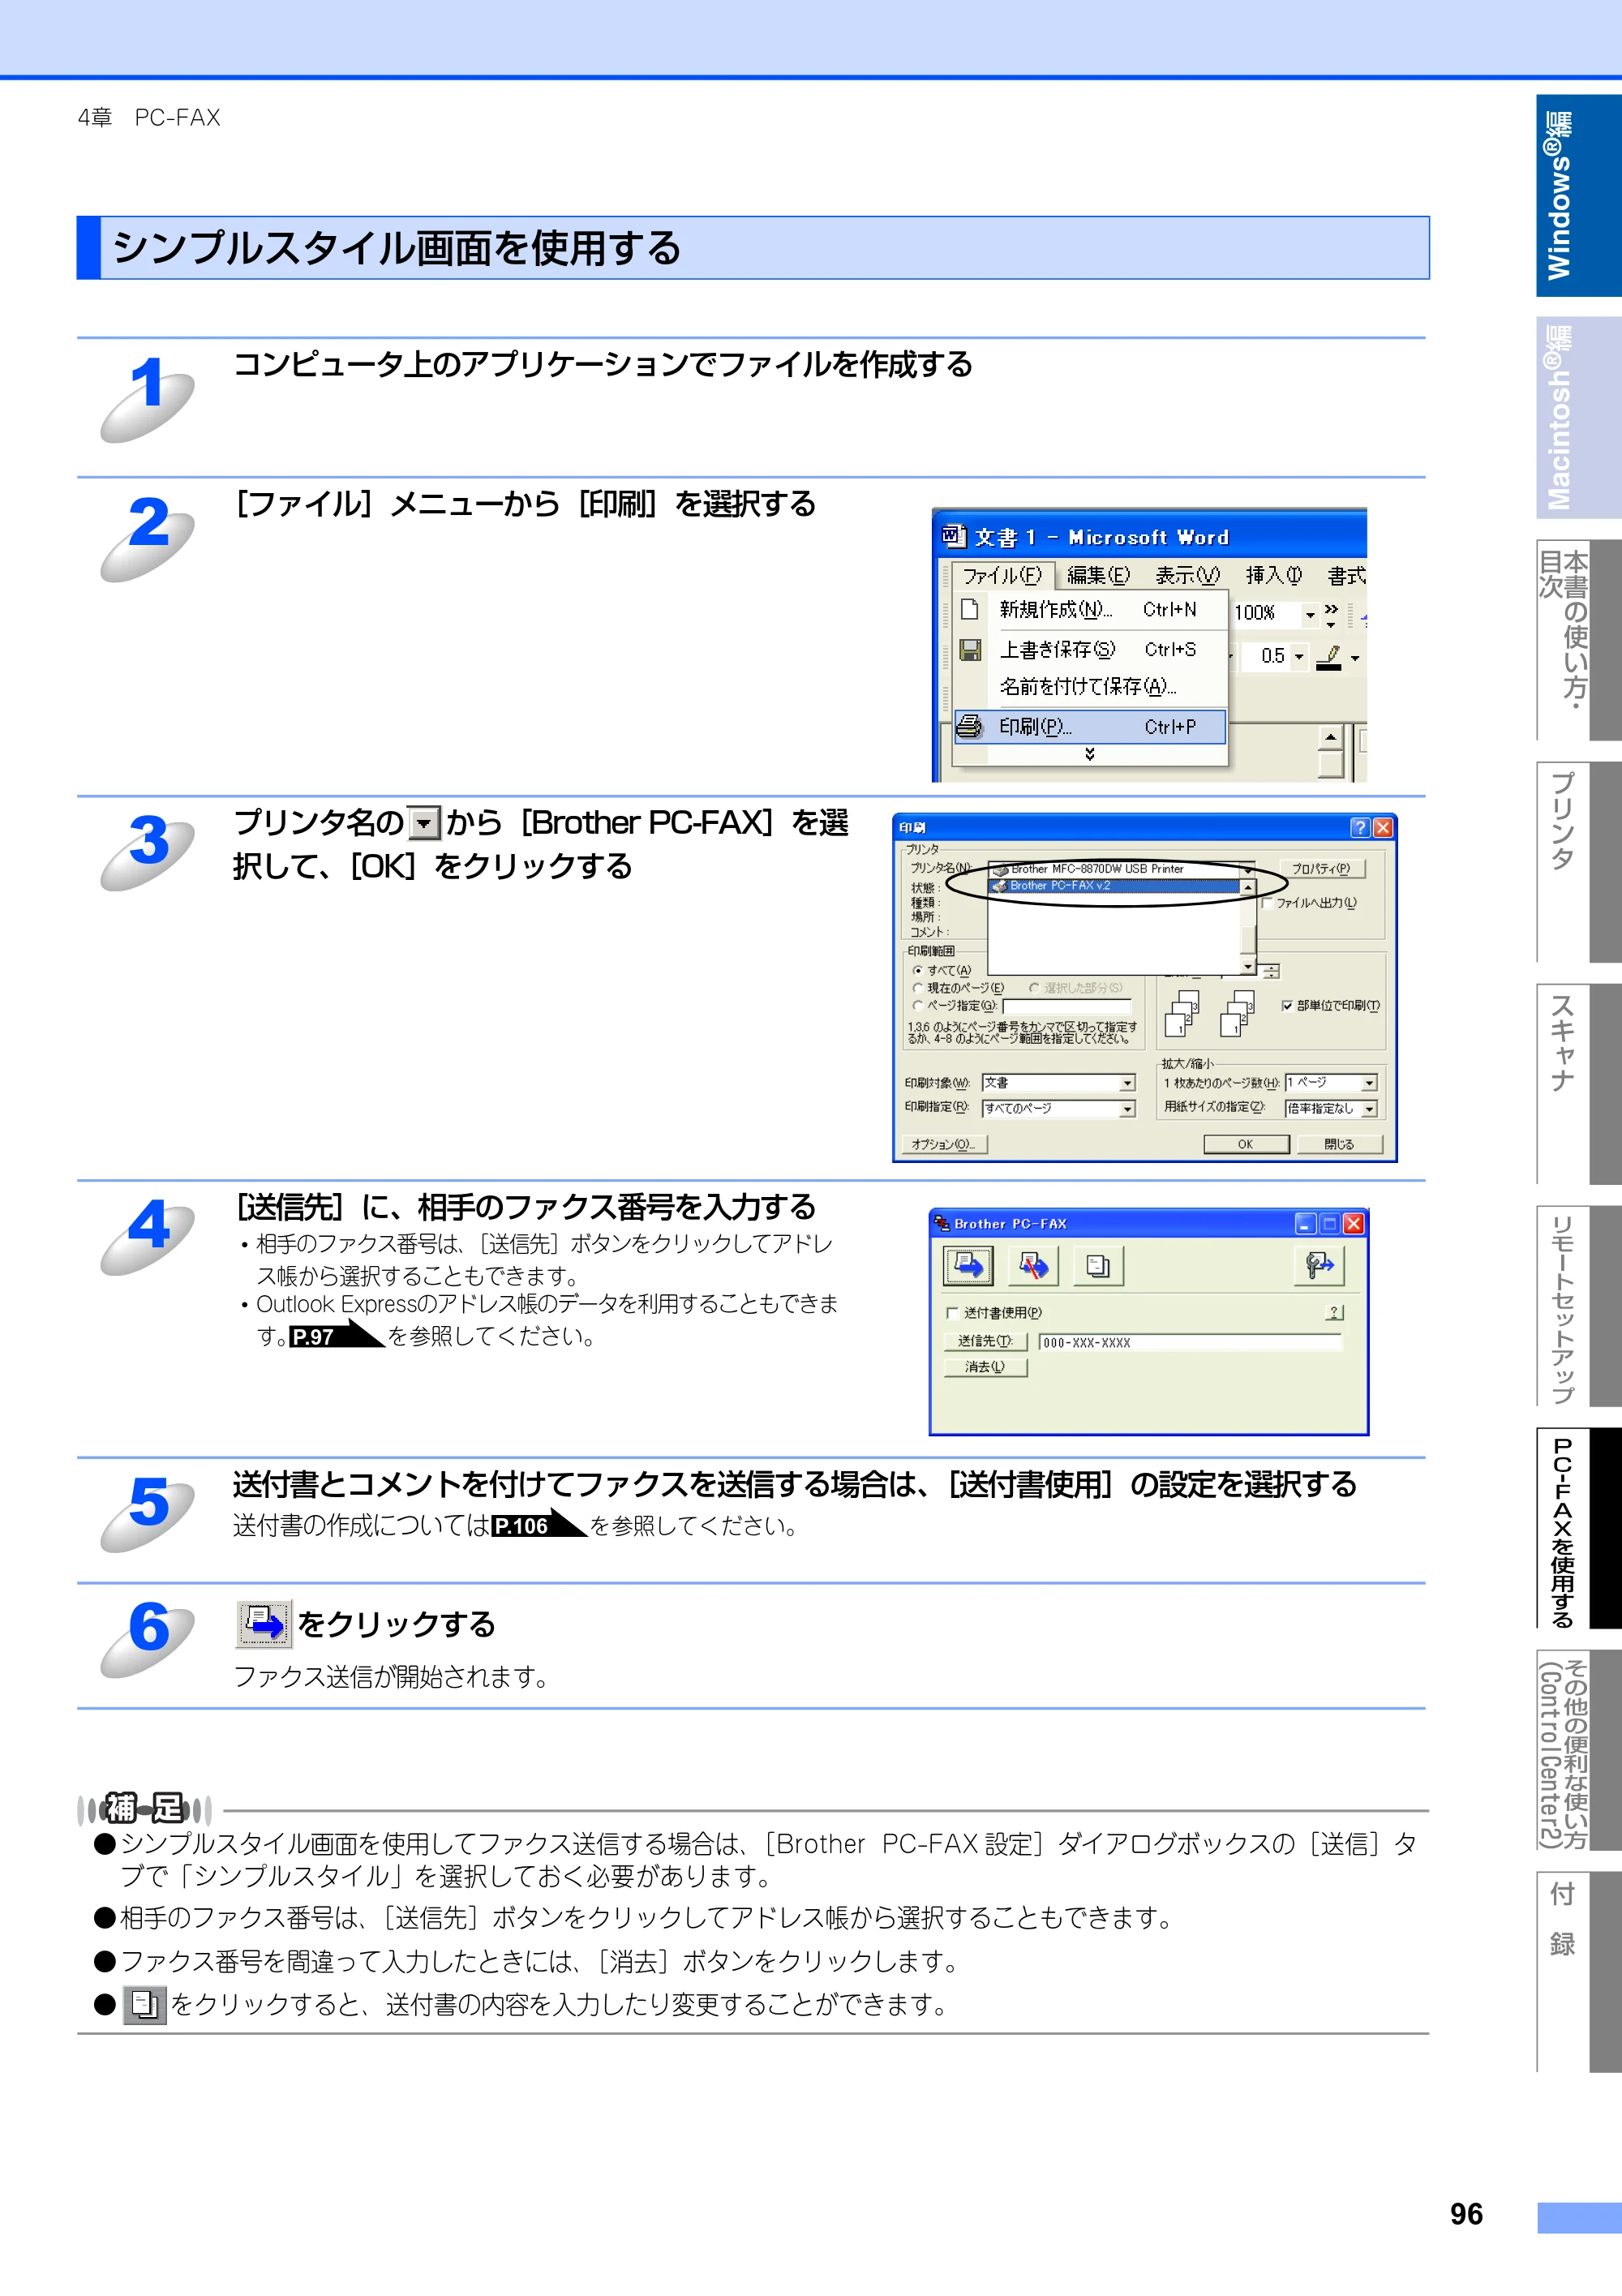1622x2296 pixels.
Task: Choose 印刷(P)... from File menu
Action: tap(1090, 727)
